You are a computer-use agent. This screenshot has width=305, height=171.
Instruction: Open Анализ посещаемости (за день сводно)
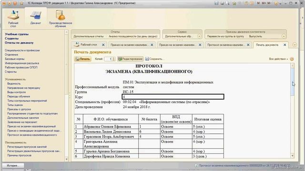tap(133, 36)
